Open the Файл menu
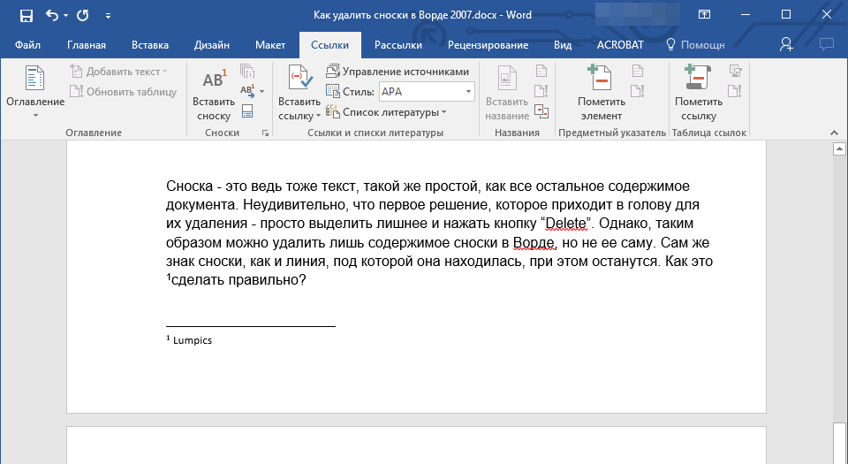Viewport: 848px width, 464px height. click(27, 44)
